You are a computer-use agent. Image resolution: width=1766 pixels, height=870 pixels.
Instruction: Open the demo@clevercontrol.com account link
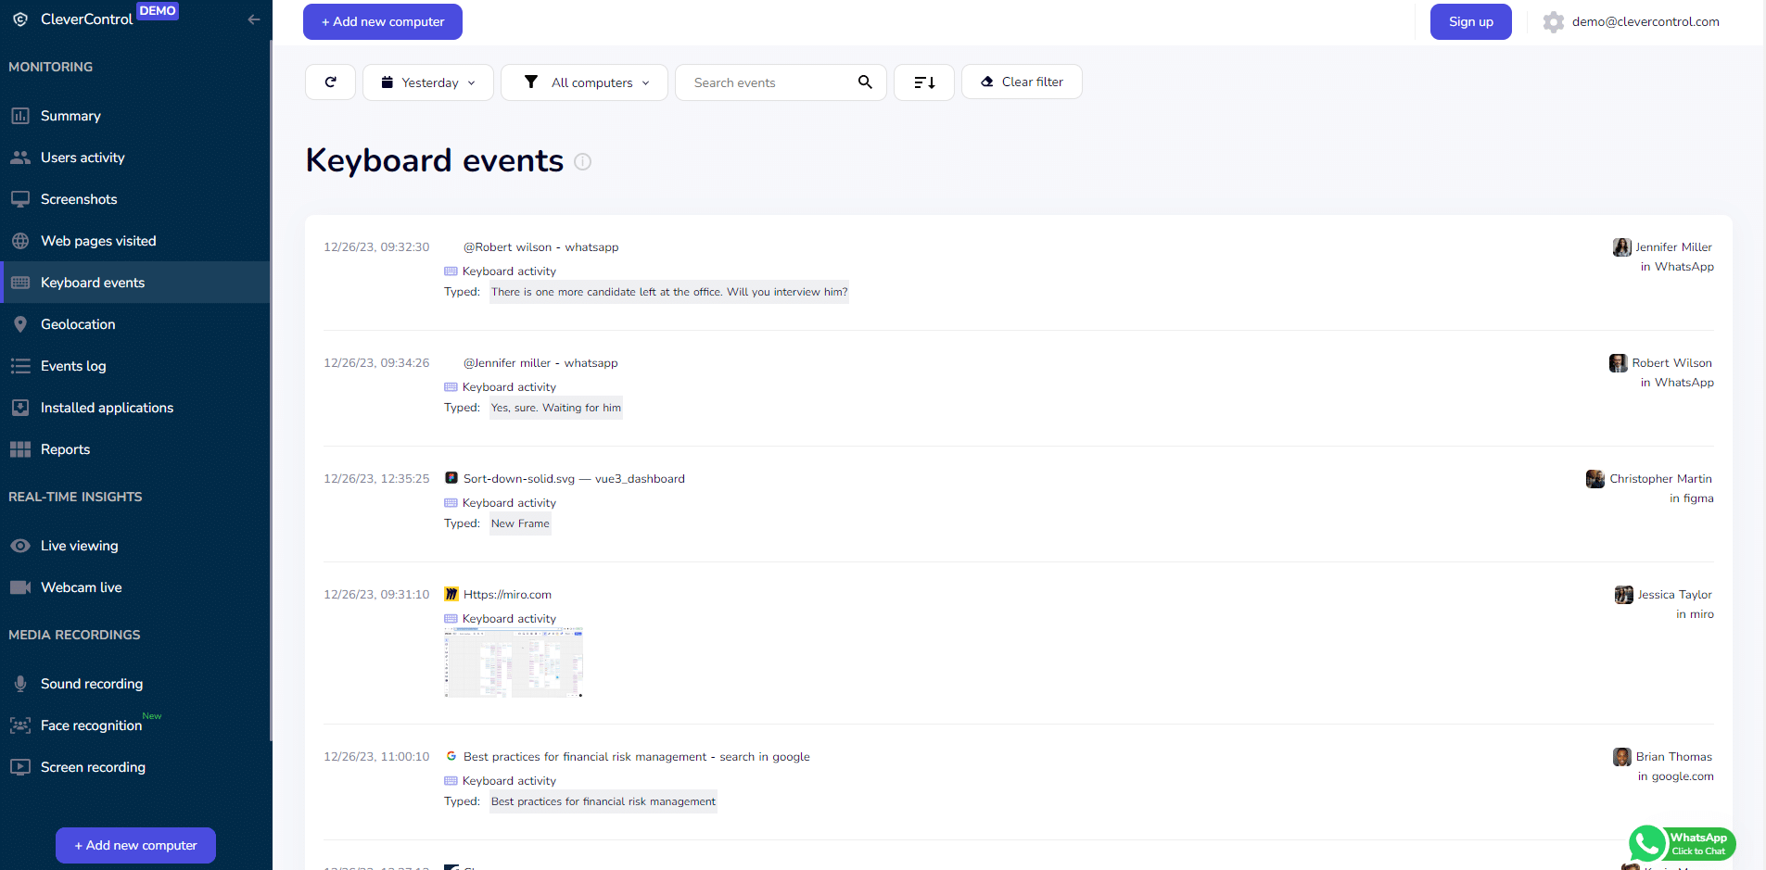pyautogui.click(x=1645, y=22)
